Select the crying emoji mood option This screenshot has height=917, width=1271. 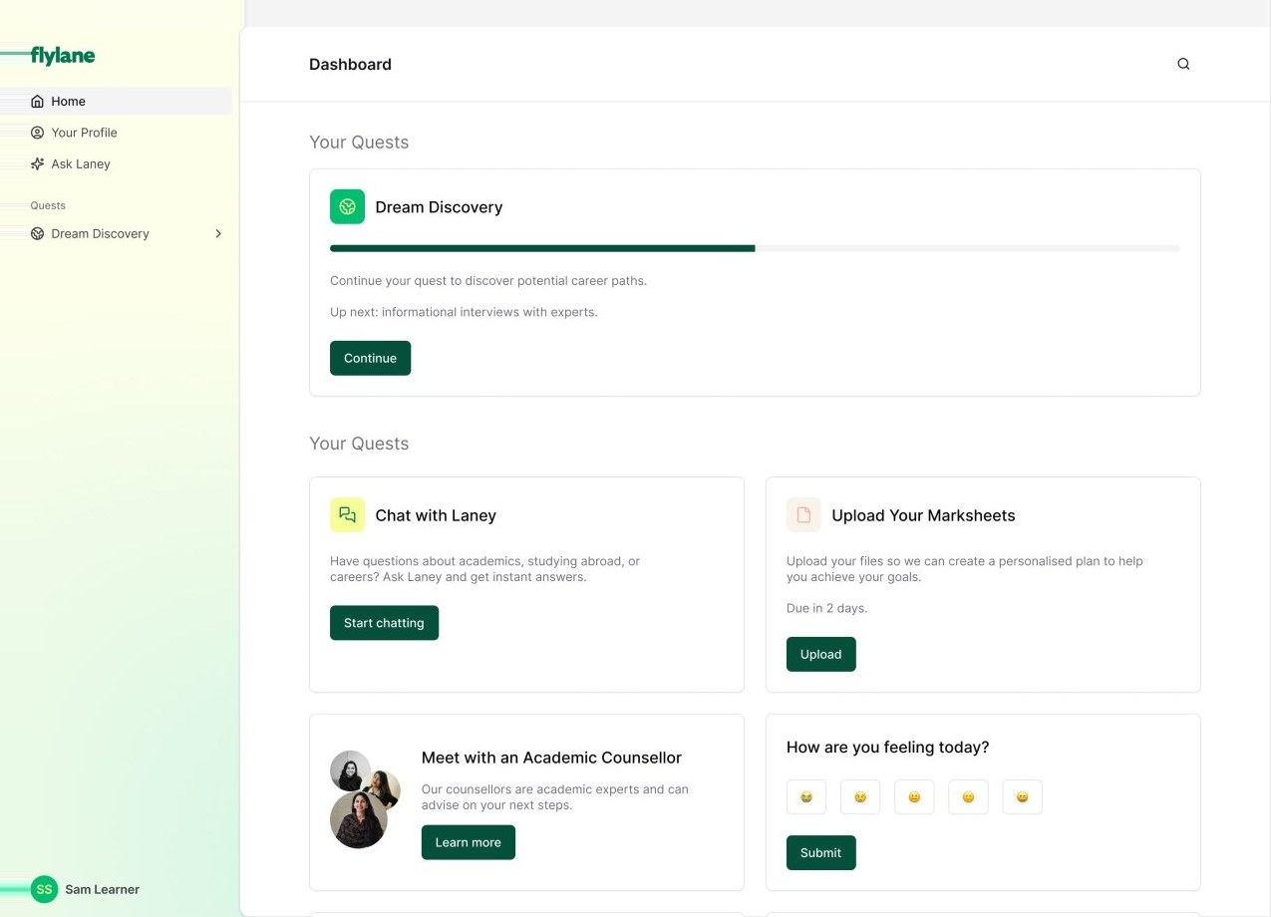(806, 797)
